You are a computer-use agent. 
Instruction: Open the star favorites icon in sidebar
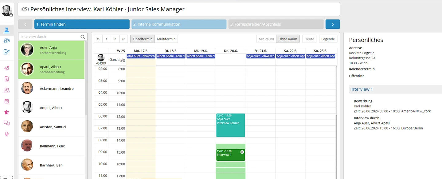point(7,112)
